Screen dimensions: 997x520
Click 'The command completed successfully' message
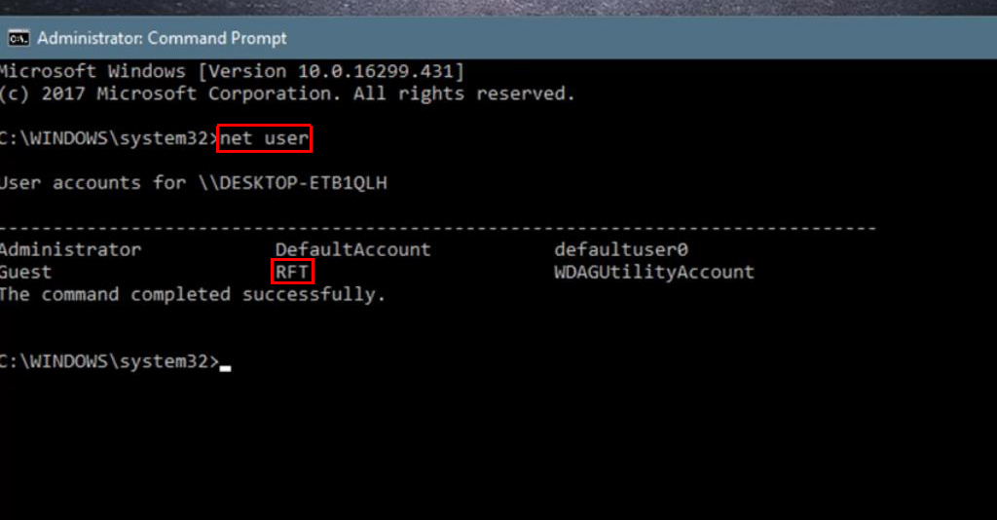point(193,294)
